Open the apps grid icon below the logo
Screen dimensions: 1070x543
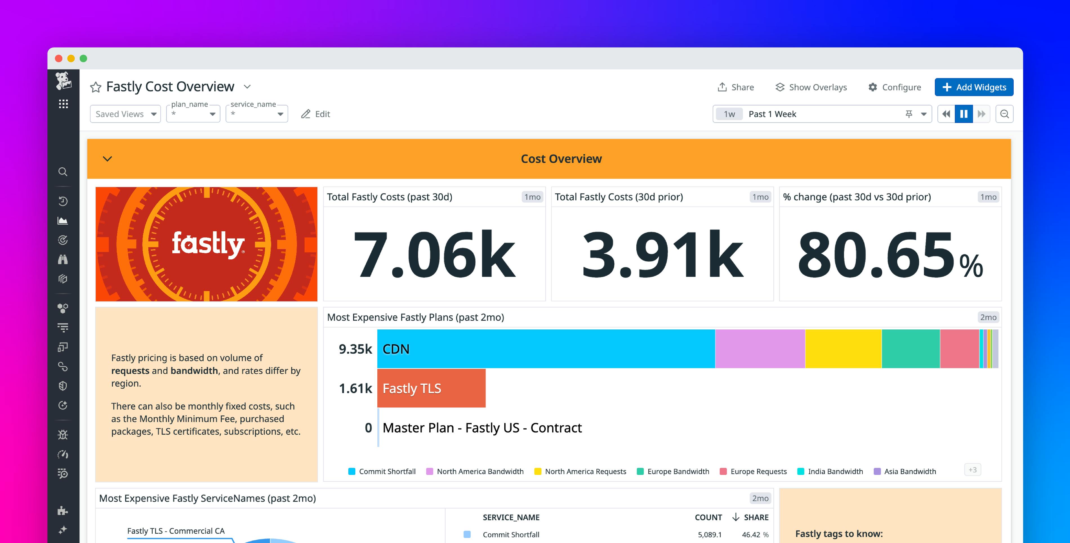pos(63,104)
